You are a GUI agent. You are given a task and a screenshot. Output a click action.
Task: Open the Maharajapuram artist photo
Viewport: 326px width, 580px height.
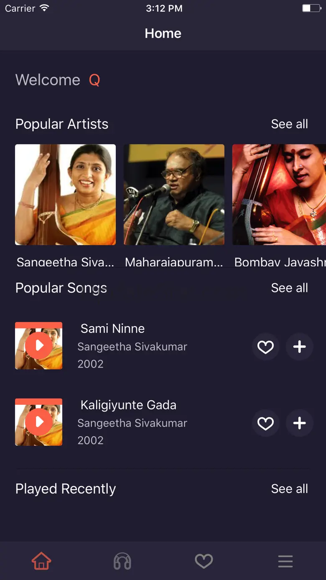pyautogui.click(x=174, y=194)
